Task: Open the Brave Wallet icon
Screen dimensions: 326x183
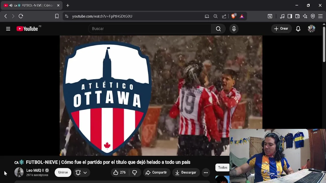Action: (x=297, y=16)
